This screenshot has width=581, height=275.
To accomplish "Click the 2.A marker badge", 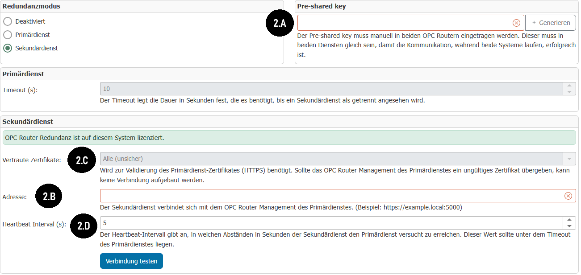I will click(280, 23).
